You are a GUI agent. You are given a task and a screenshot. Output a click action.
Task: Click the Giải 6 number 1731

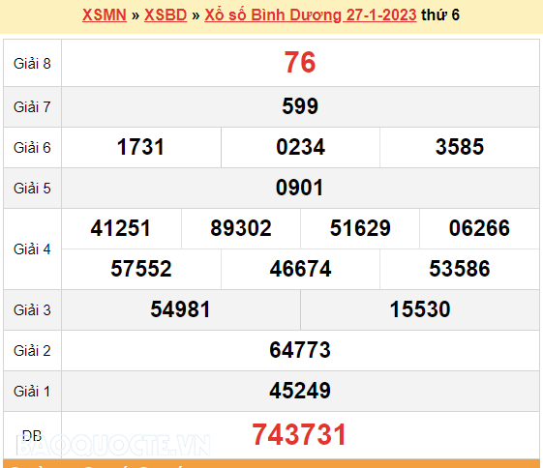tap(140, 147)
